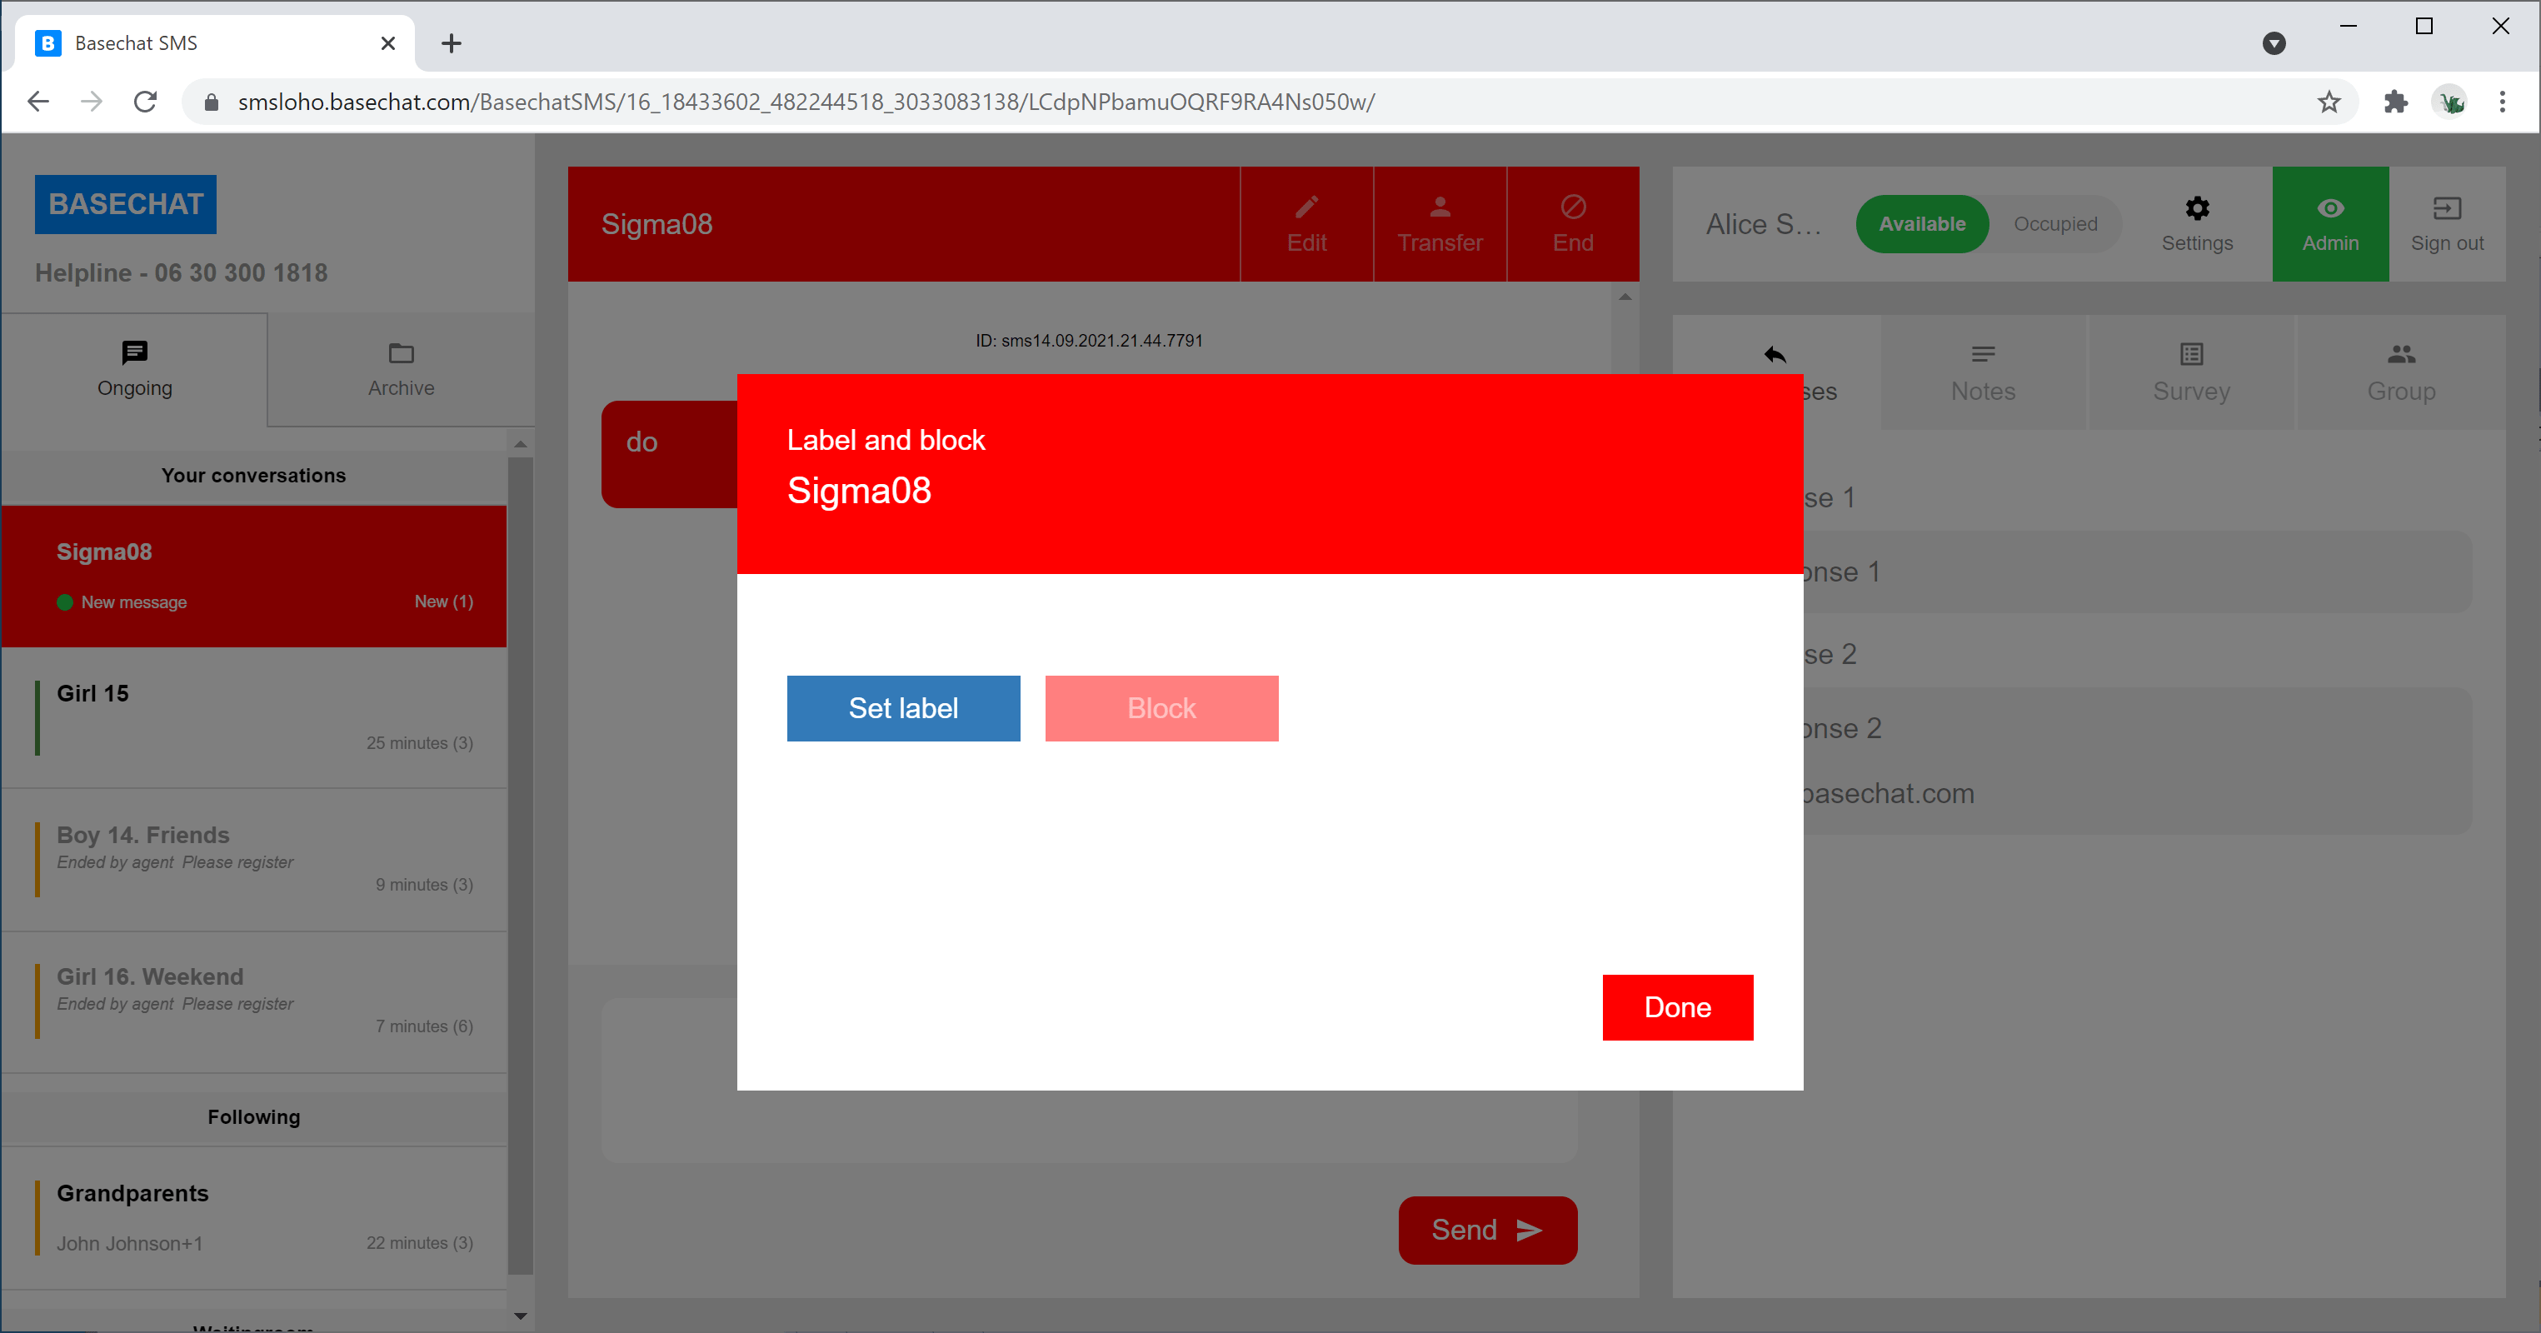Switch status to Available

pos(1921,224)
